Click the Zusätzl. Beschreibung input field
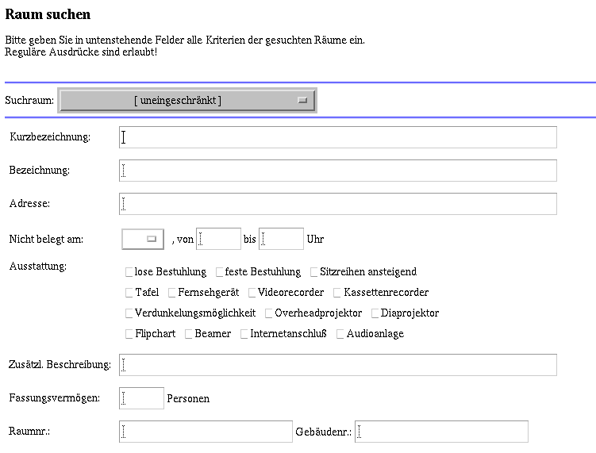 (338, 365)
